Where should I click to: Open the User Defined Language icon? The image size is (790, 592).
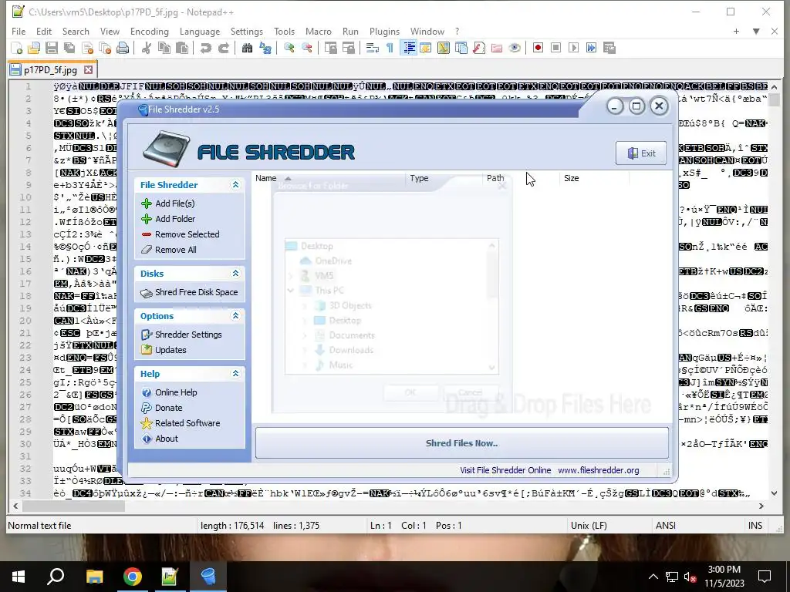point(426,49)
